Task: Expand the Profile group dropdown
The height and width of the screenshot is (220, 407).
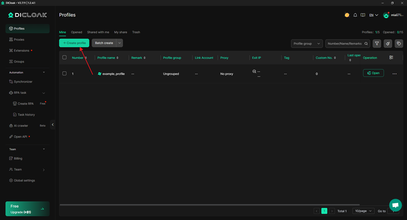Action: 307,44
